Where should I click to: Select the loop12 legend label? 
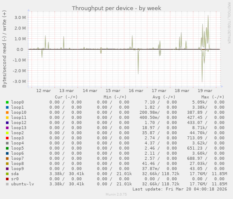tap(19, 123)
